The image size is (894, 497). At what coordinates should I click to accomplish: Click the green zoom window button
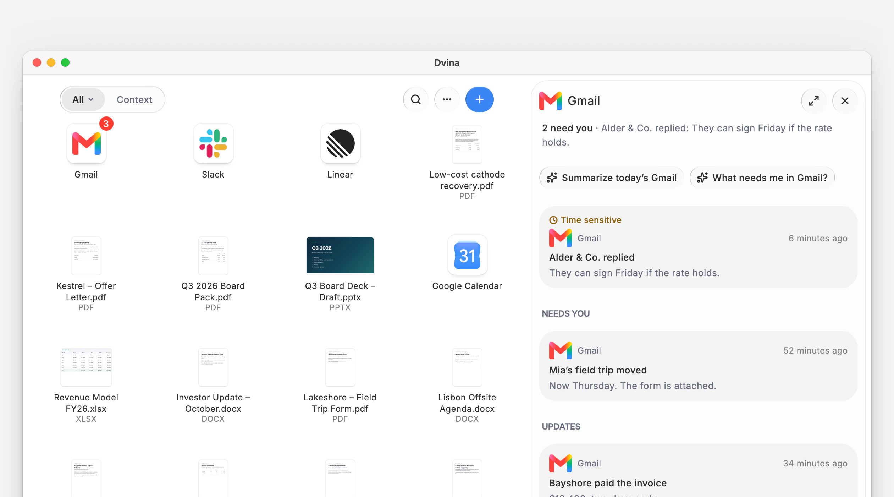65,62
